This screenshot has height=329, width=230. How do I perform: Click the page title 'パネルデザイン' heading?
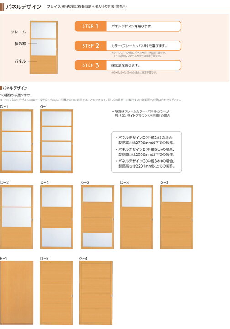(x=23, y=7)
